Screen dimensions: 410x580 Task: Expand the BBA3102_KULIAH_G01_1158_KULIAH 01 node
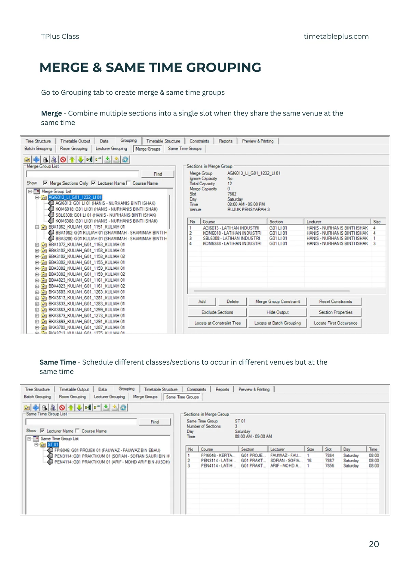click(37, 251)
